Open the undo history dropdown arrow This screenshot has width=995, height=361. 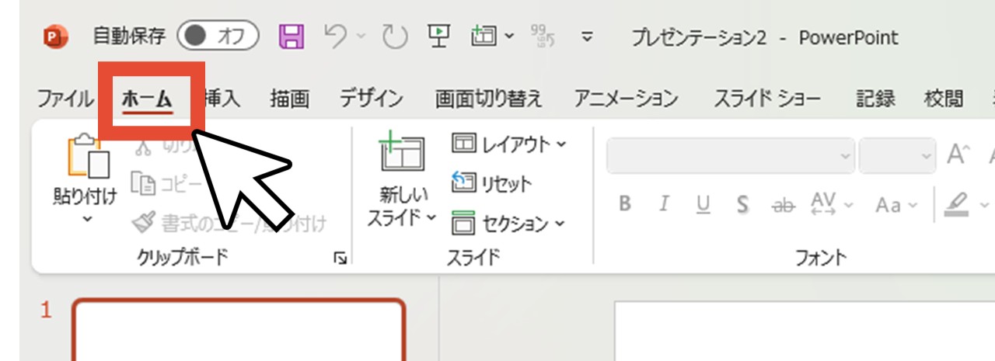tap(361, 36)
